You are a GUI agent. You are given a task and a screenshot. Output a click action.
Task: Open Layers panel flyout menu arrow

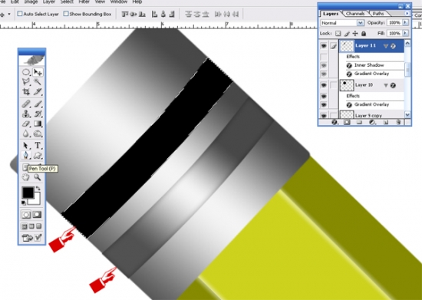point(407,13)
